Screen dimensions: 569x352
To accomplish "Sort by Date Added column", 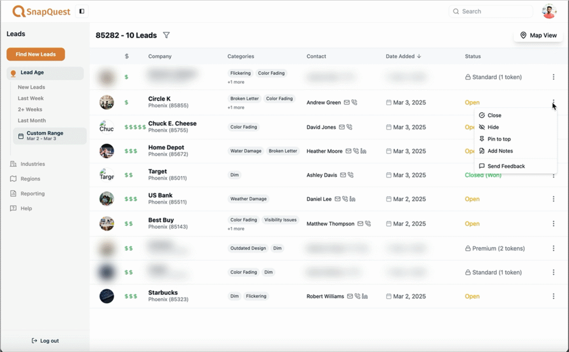I will (404, 56).
